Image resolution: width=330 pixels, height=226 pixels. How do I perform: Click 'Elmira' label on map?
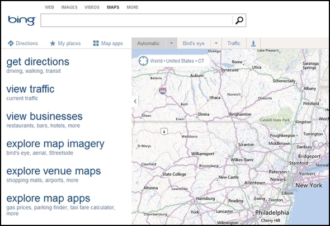tap(204, 114)
